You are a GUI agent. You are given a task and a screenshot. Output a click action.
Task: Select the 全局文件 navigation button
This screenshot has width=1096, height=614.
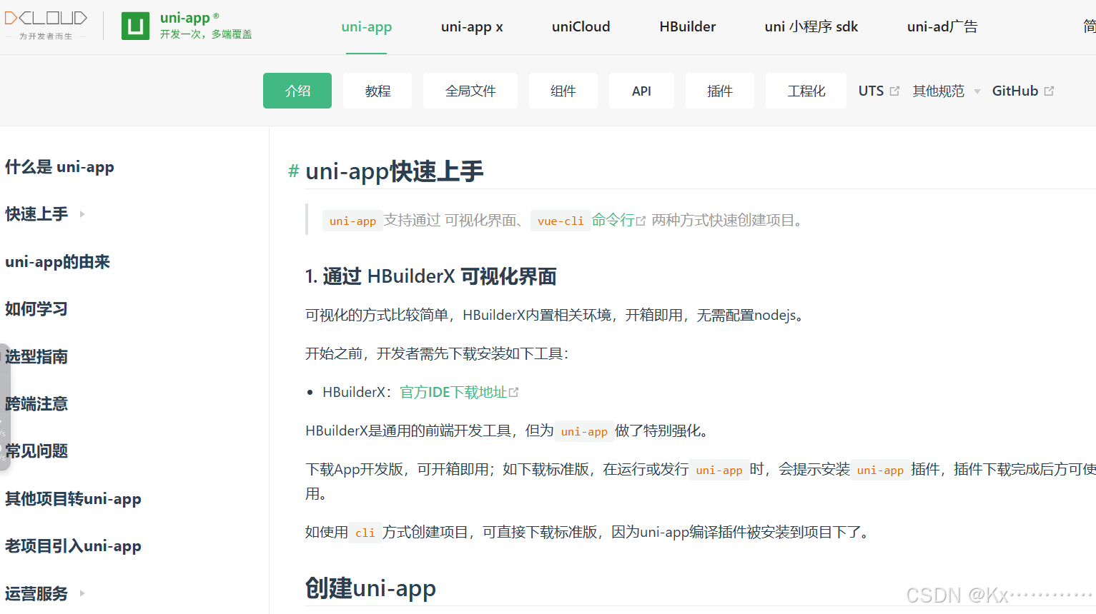click(470, 91)
